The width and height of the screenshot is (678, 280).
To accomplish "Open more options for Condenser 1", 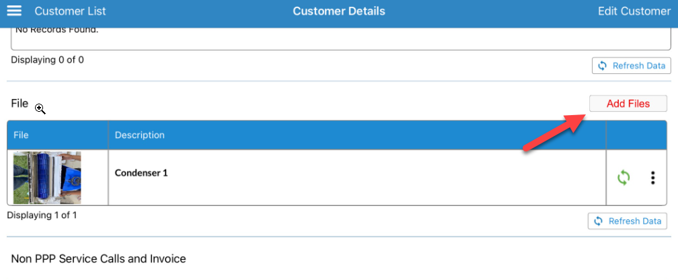I will pyautogui.click(x=652, y=178).
